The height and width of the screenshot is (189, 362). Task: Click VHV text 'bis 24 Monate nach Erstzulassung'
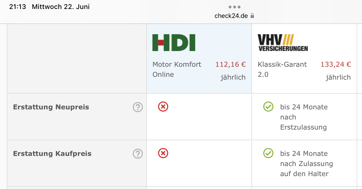point(304,117)
